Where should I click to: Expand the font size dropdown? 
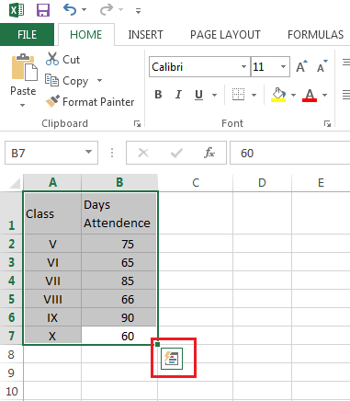click(x=284, y=66)
